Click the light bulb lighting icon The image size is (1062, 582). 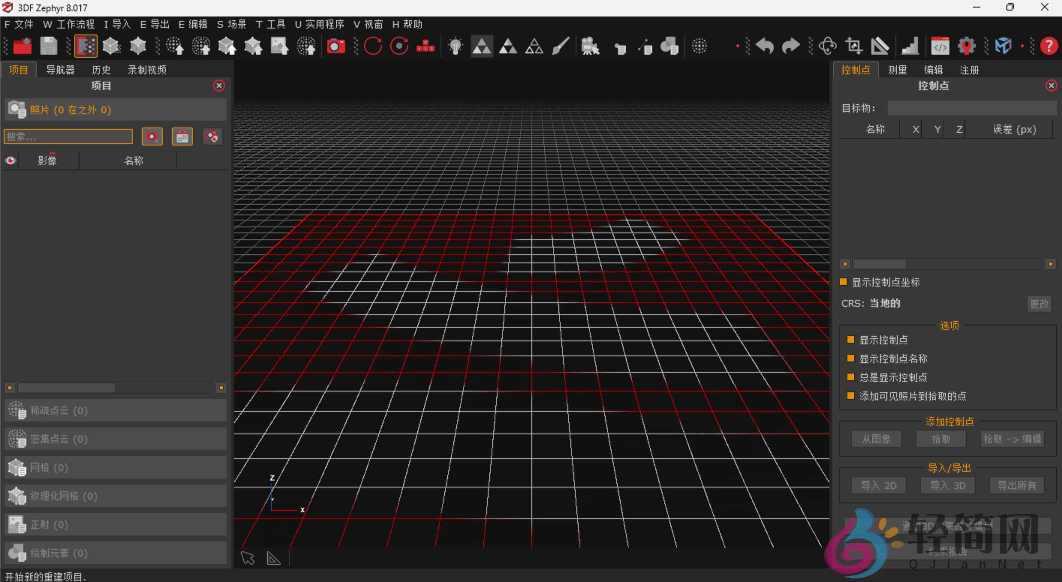tap(455, 46)
